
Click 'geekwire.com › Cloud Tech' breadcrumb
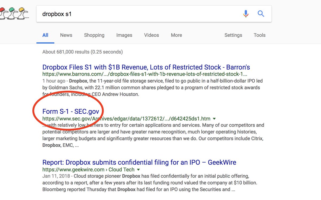click(88, 170)
